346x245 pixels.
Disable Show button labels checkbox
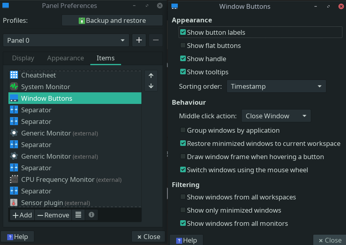click(x=183, y=32)
